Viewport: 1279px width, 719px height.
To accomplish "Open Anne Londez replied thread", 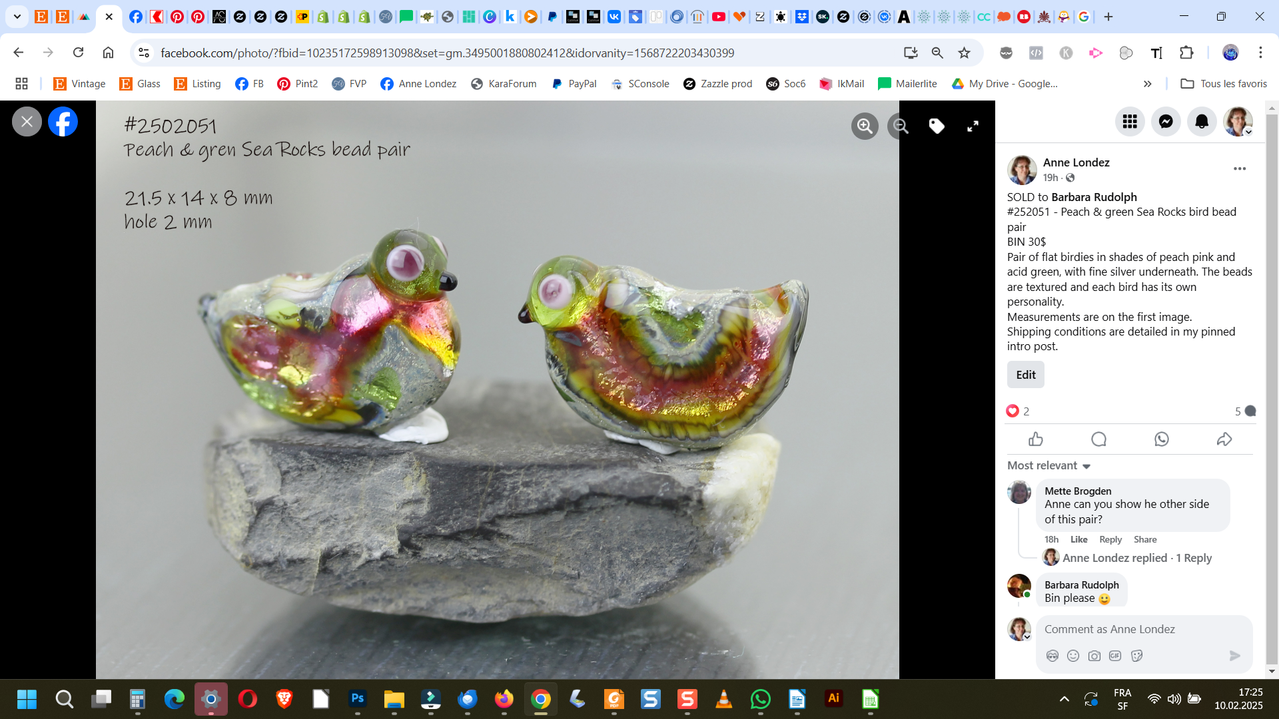I will pos(1136,558).
